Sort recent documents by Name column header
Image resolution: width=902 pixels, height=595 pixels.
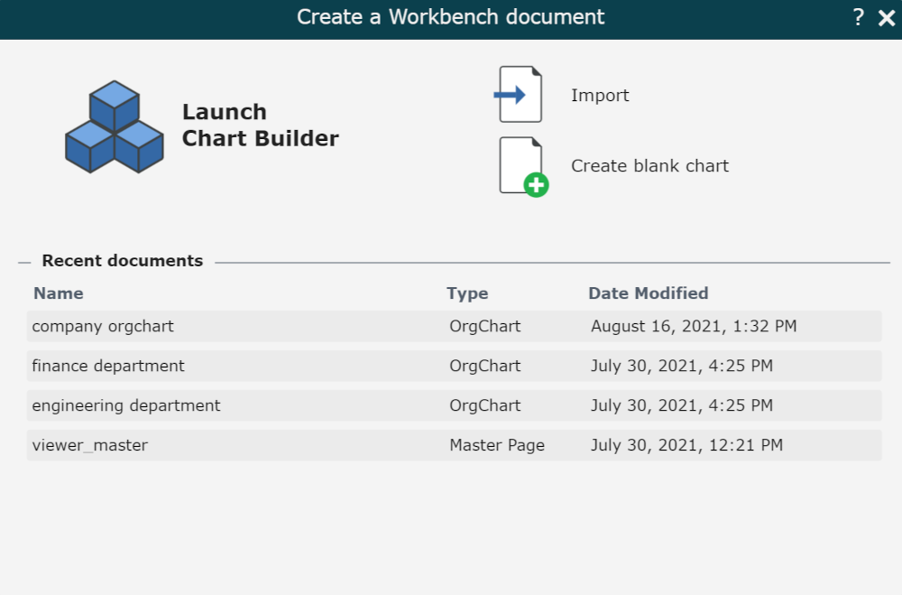(x=58, y=293)
